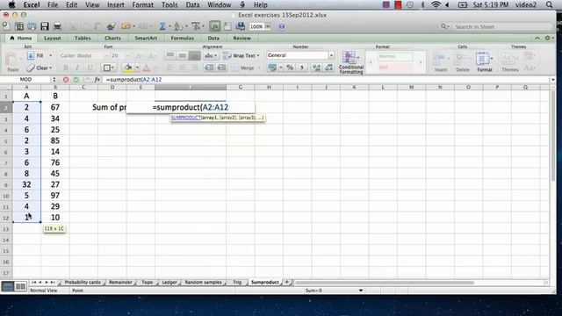
Task: Open the Layout ribbon tab
Action: [53, 38]
